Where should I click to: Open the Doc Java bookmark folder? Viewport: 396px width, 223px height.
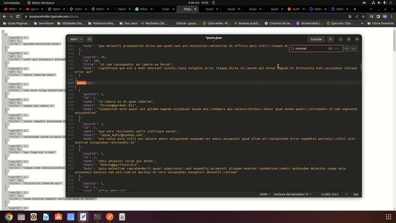(128, 24)
